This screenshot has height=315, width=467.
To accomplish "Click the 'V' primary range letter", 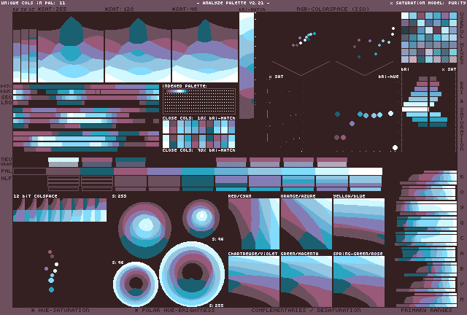I will coord(462,284).
